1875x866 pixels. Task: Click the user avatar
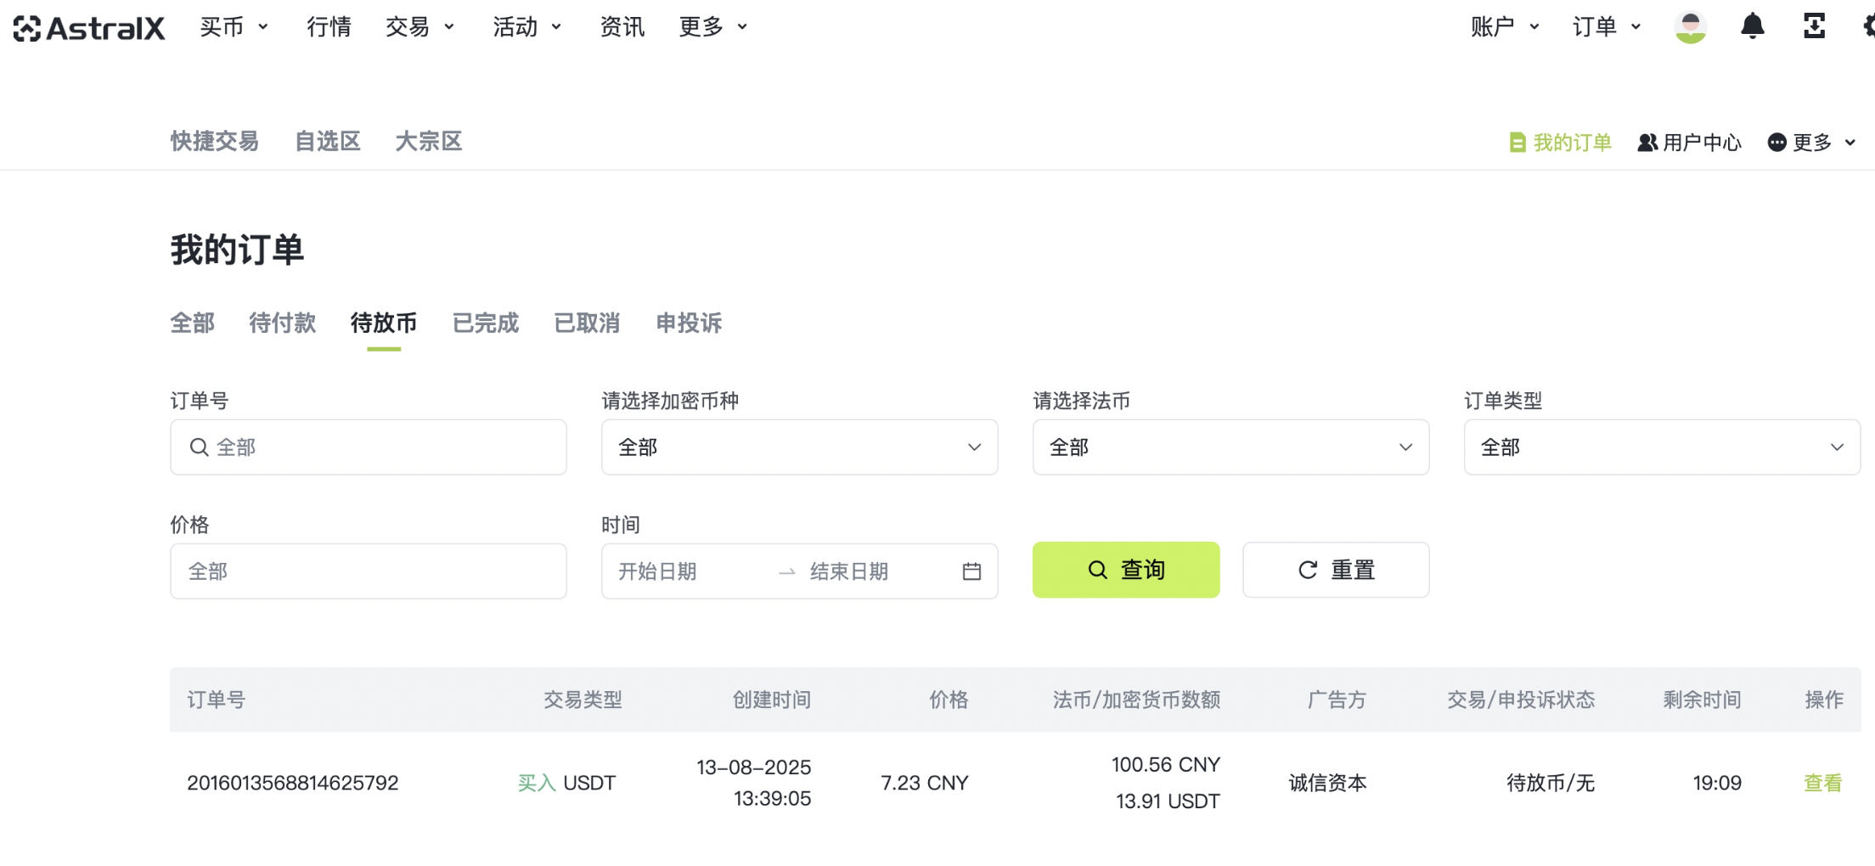pyautogui.click(x=1691, y=27)
